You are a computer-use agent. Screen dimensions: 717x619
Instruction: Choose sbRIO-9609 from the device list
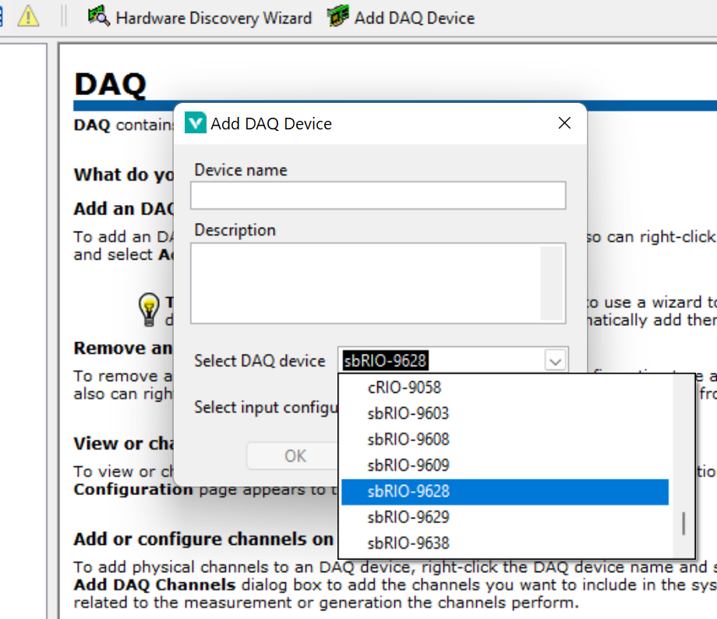[505, 465]
